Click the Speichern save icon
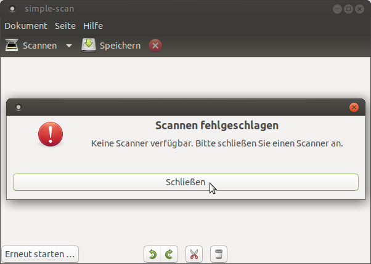The image size is (371, 264). [x=89, y=45]
